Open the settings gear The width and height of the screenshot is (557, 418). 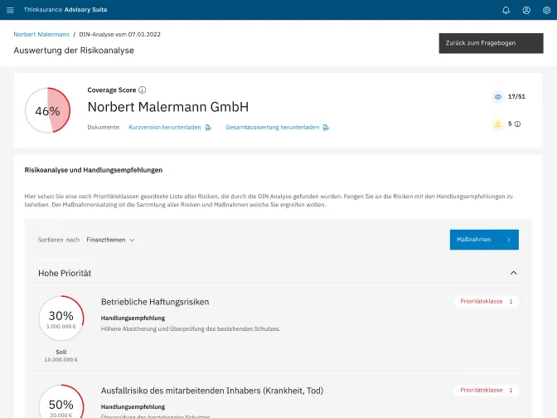coord(546,10)
